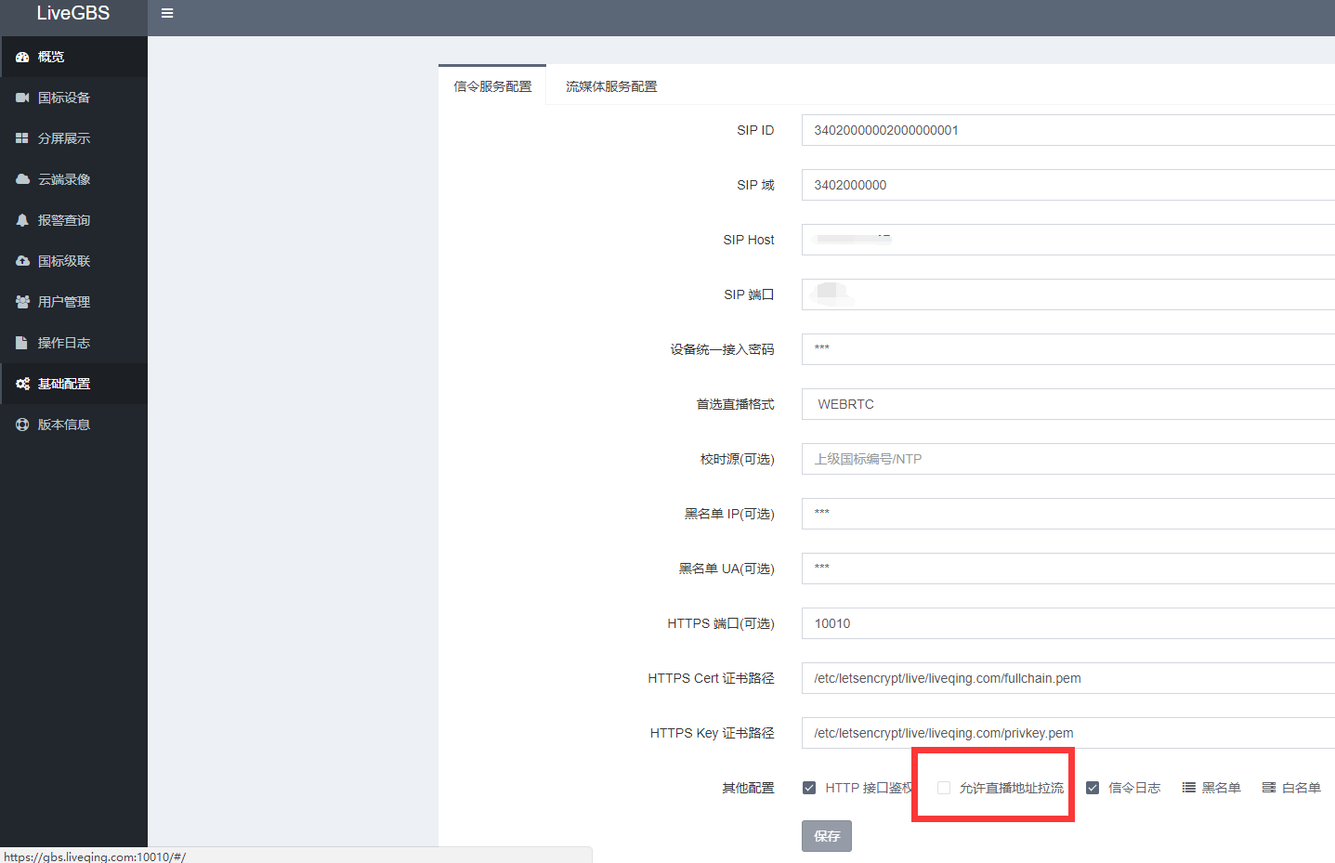Click the HTTPS 端口 field showing 10010
The height and width of the screenshot is (863, 1335).
point(1068,623)
